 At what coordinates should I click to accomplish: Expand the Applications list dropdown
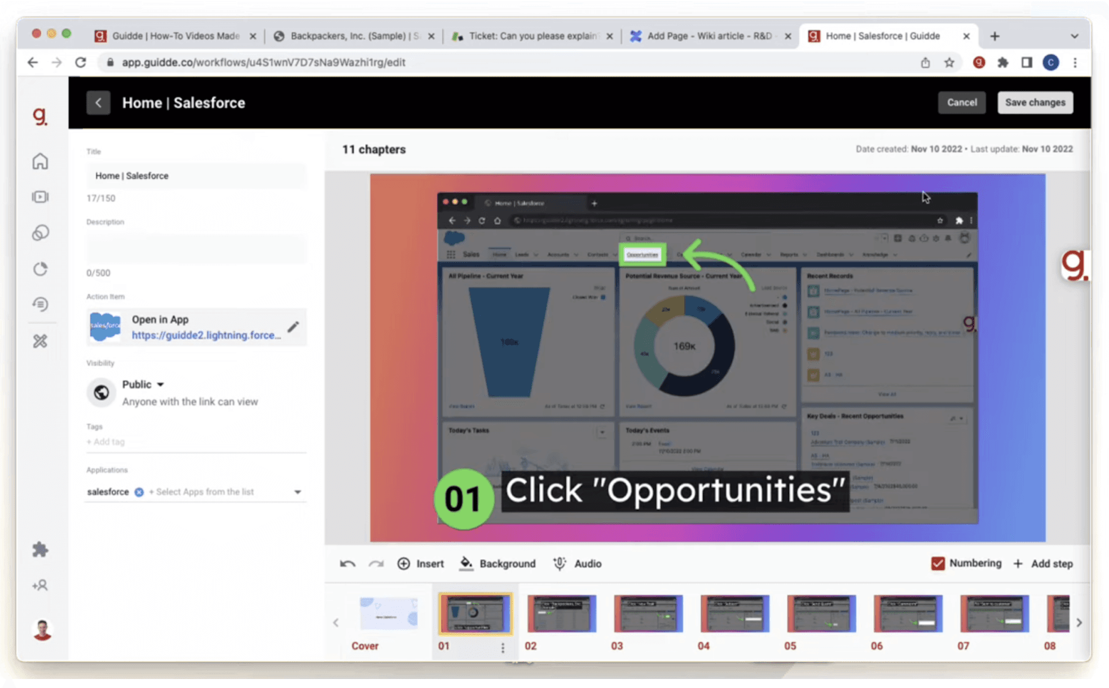pyautogui.click(x=297, y=492)
